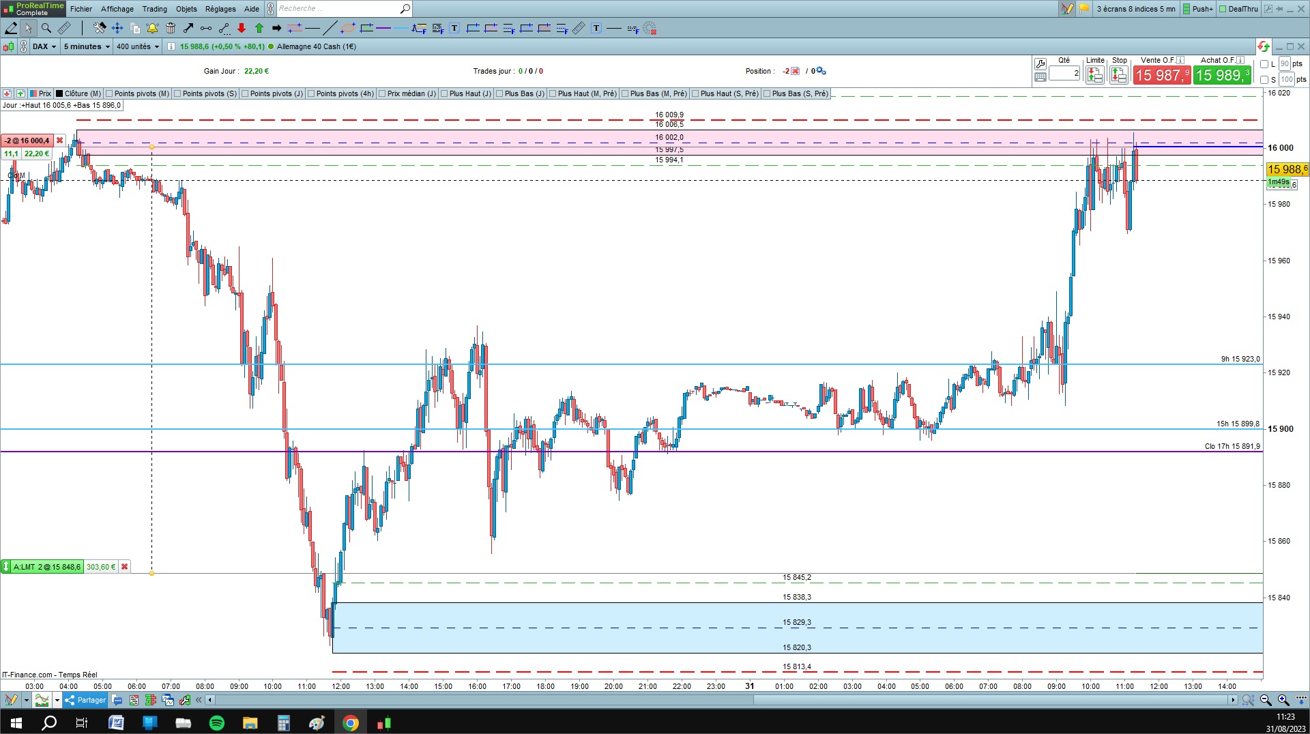Image resolution: width=1310 pixels, height=734 pixels.
Task: Open Google Chrome from the taskbar
Action: click(351, 723)
